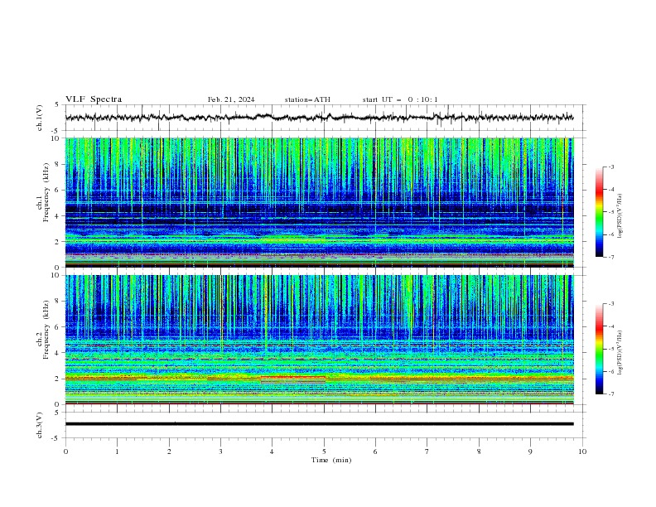Click the time axis tick label "1"

click(117, 451)
